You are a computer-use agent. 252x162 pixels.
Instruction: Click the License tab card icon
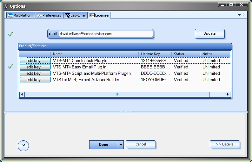[92, 15]
